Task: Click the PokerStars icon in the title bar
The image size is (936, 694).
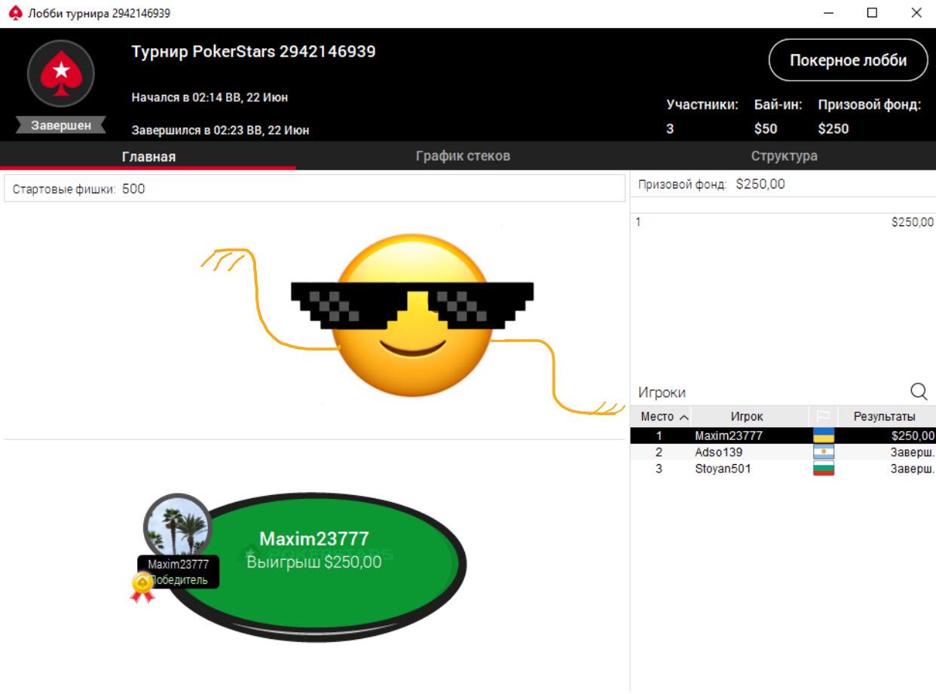Action: (15, 13)
